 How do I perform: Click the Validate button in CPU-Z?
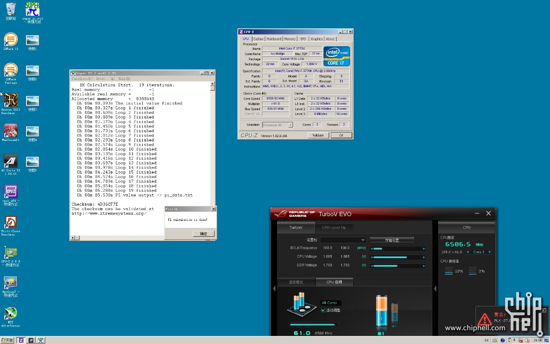(318, 135)
